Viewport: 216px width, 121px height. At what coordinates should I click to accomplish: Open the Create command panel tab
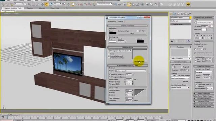coord(171,14)
